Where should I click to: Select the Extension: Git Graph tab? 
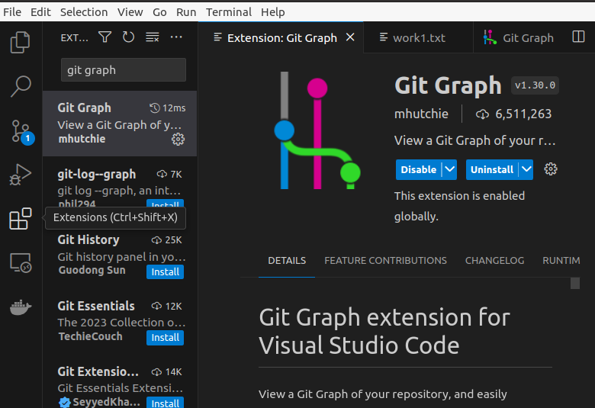click(282, 37)
